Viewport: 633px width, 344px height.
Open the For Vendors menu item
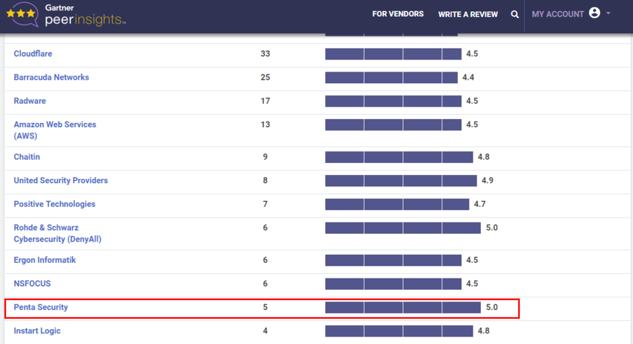[398, 14]
